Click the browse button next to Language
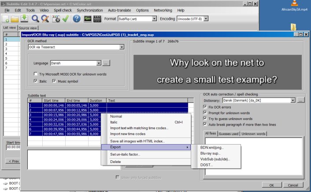The width and height of the screenshot is (311, 192). 106,63
